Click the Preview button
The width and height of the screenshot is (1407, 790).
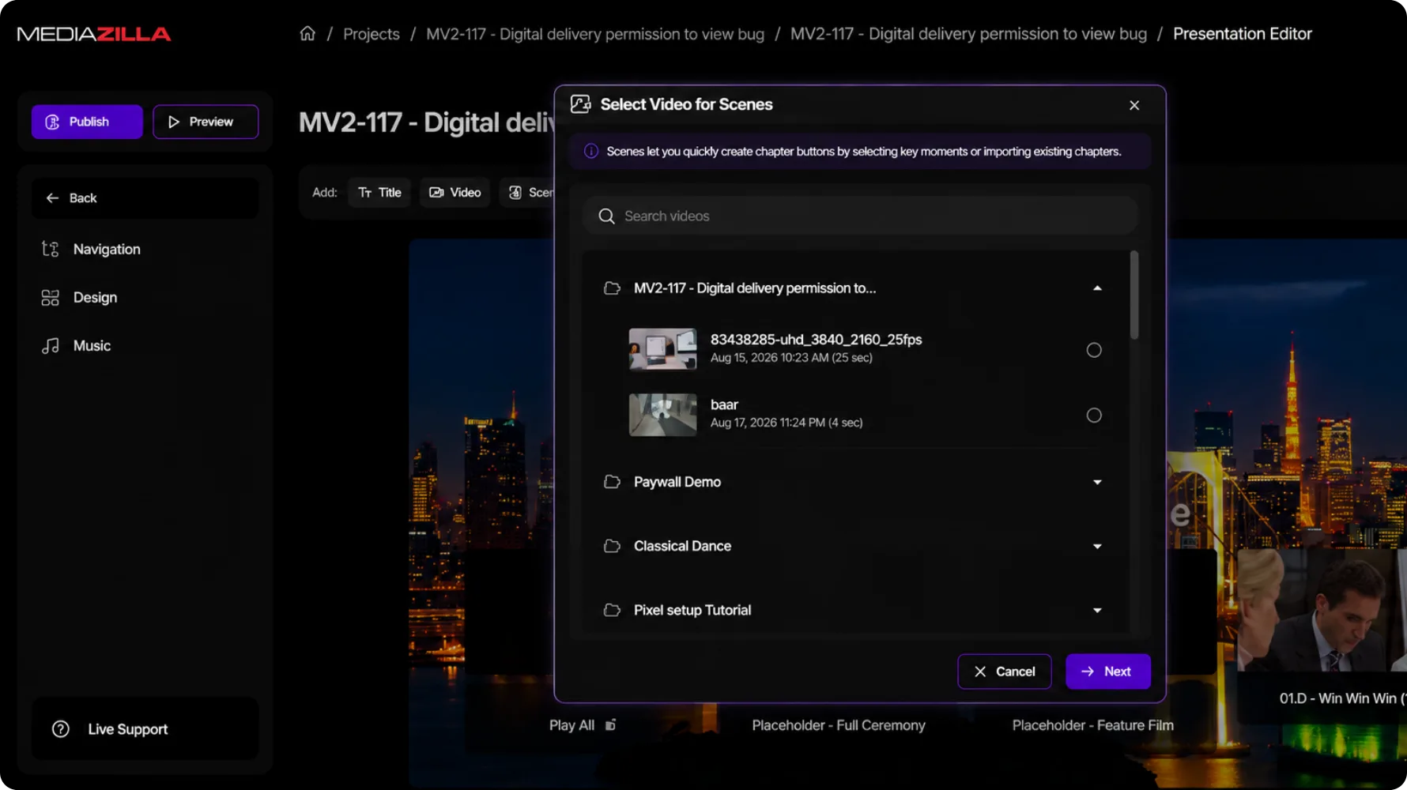[206, 122]
